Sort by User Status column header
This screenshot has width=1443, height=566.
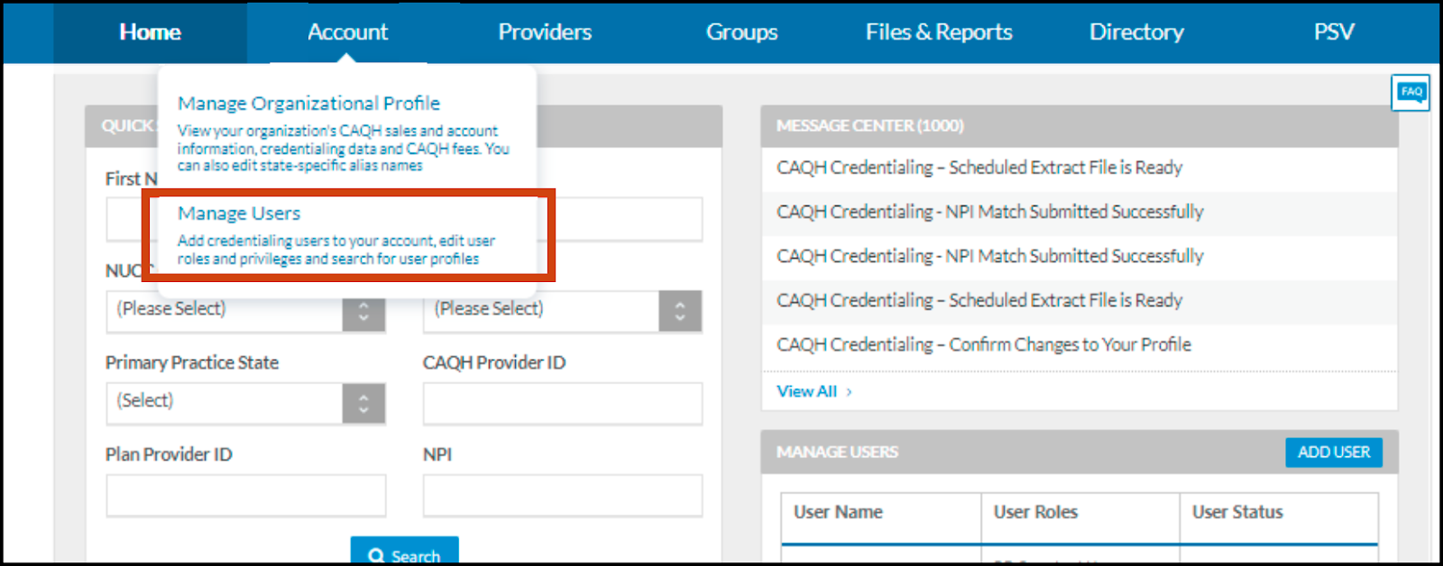tap(1237, 512)
